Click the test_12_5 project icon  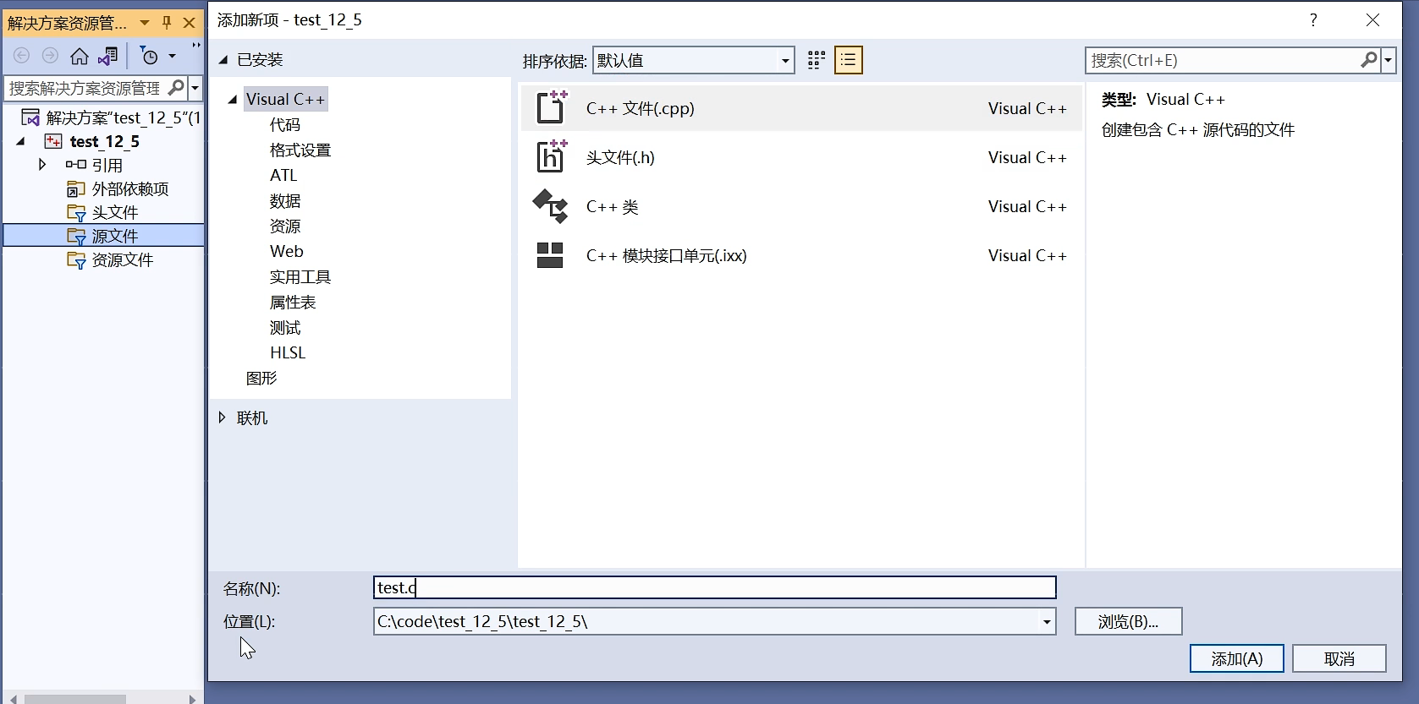point(53,141)
